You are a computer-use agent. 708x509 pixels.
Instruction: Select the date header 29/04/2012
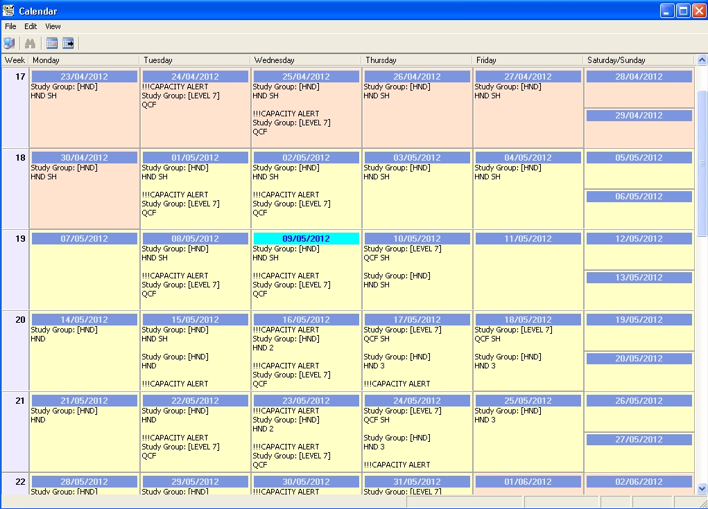coord(639,116)
